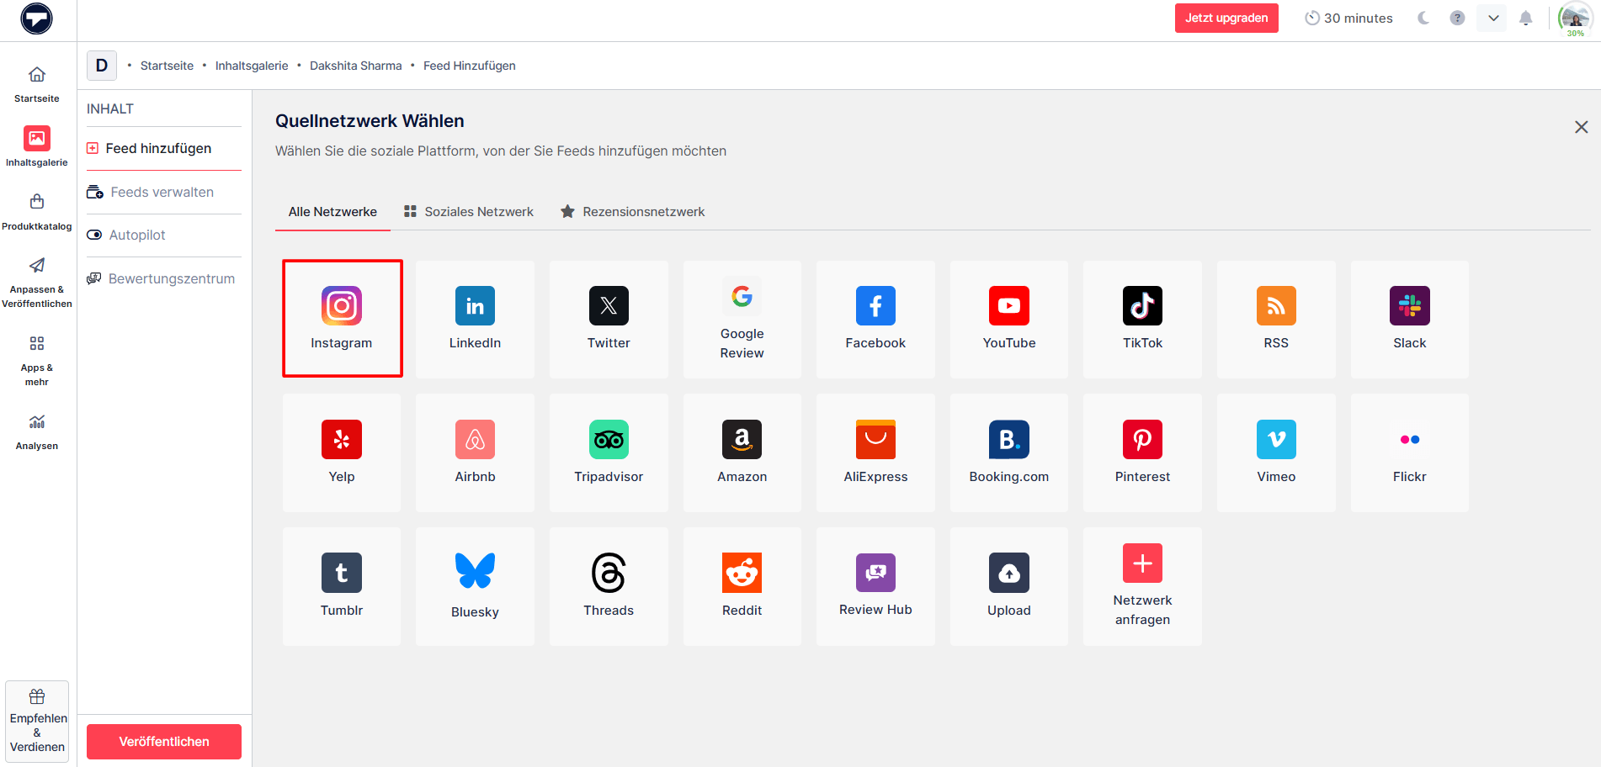Select Reddit as source
Viewport: 1601px width, 767px height.
(742, 586)
